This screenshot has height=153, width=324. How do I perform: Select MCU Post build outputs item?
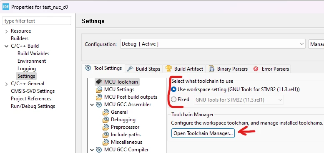(x=131, y=97)
